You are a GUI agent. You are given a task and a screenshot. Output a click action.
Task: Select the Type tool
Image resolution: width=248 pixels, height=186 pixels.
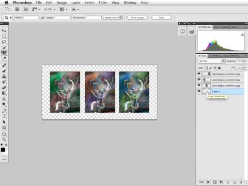click(4, 116)
